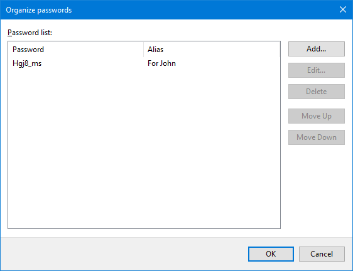Viewport: 353px width, 271px height.
Task: Click the divider at Alias header's right edge
Action: tap(279, 50)
